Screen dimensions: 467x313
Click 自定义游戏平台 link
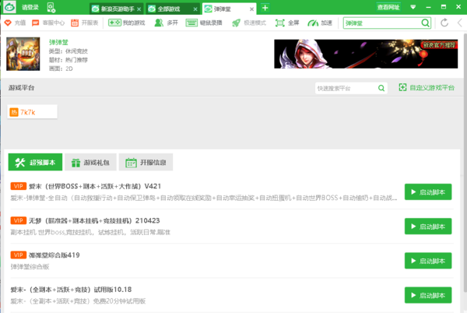(x=427, y=87)
